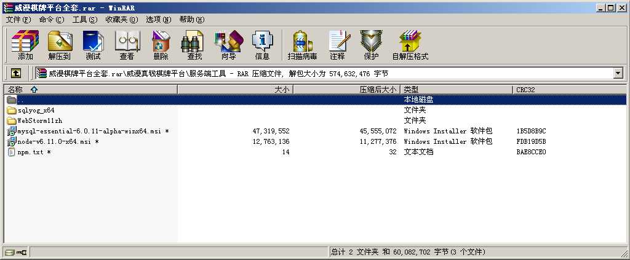
Task: Click the status bar total size text
Action: point(408,252)
